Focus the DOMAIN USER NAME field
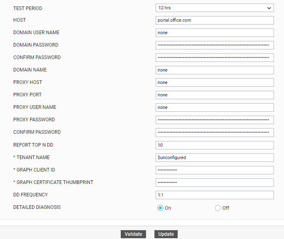This screenshot has height=239, width=284. point(215,33)
